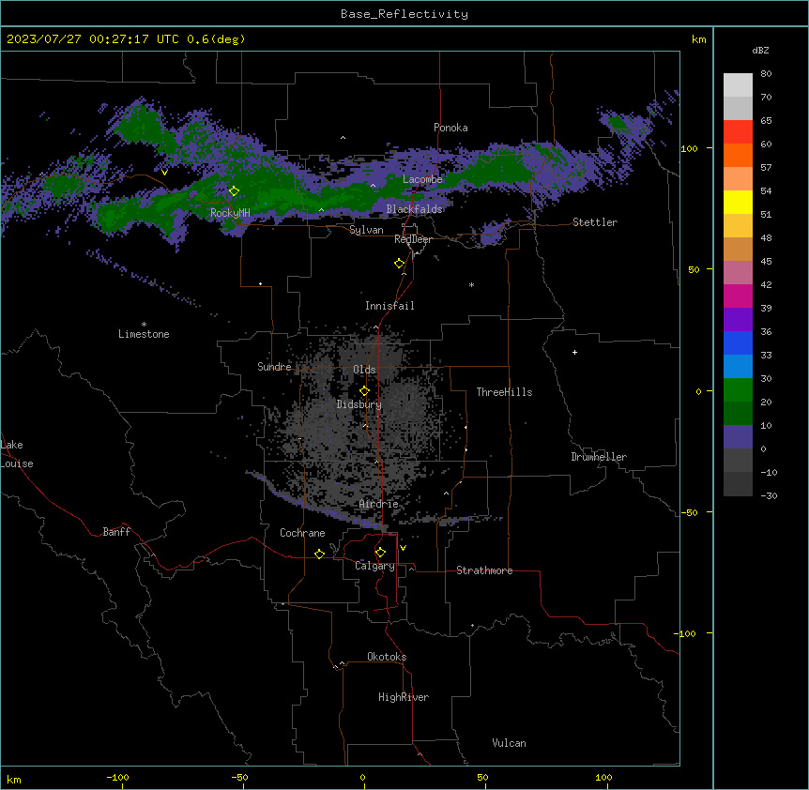Image resolution: width=809 pixels, height=790 pixels.
Task: Select the orange 57–60 dBZ legend swatch
Action: click(x=738, y=155)
